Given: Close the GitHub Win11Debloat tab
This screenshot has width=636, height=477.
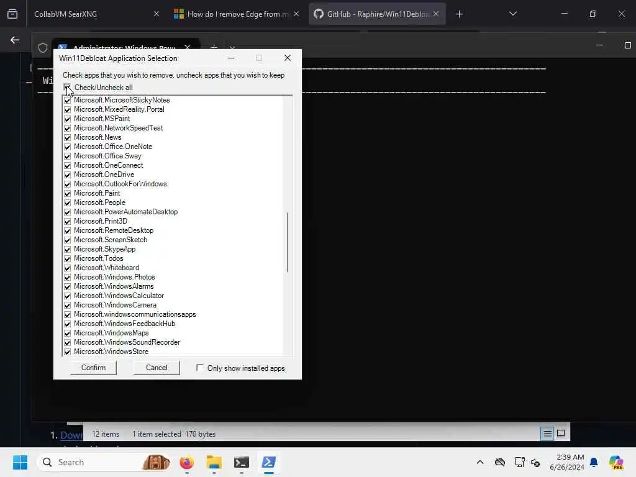Looking at the screenshot, I should 436,14.
